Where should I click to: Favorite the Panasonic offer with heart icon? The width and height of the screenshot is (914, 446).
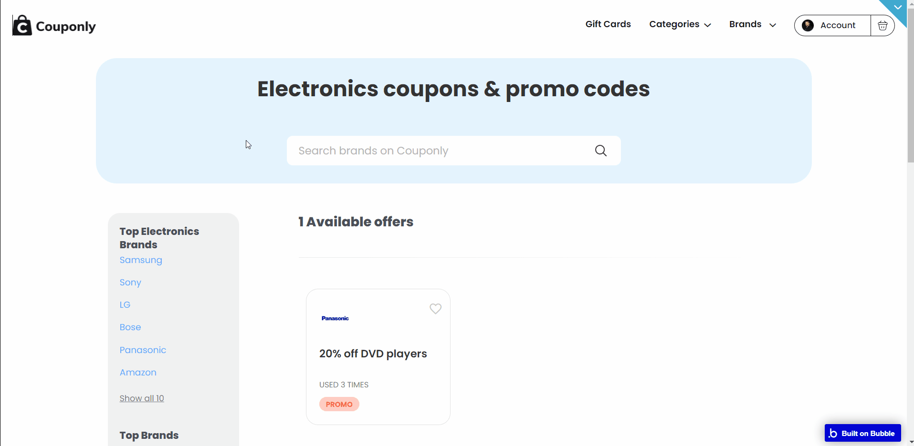tap(435, 309)
